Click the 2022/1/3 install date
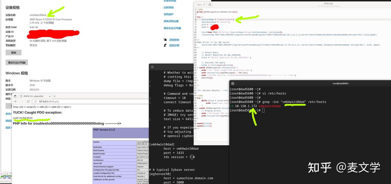This screenshot has height=184, width=391. click(34, 90)
